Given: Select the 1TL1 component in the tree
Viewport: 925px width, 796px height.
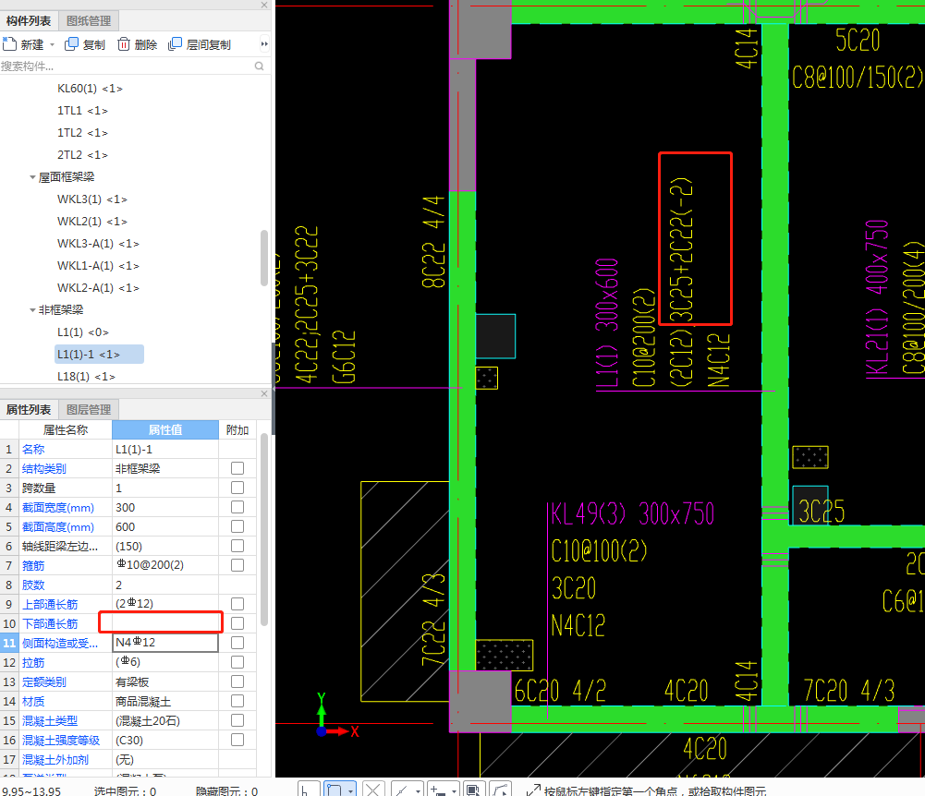Looking at the screenshot, I should pyautogui.click(x=82, y=110).
